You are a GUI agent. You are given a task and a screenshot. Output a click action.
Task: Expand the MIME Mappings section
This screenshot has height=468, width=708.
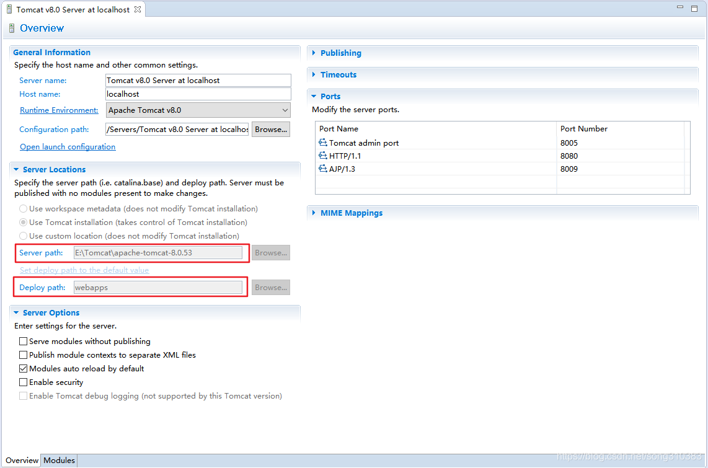tap(314, 213)
